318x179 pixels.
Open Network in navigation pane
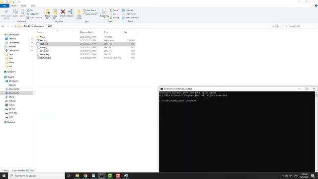pos(11,122)
